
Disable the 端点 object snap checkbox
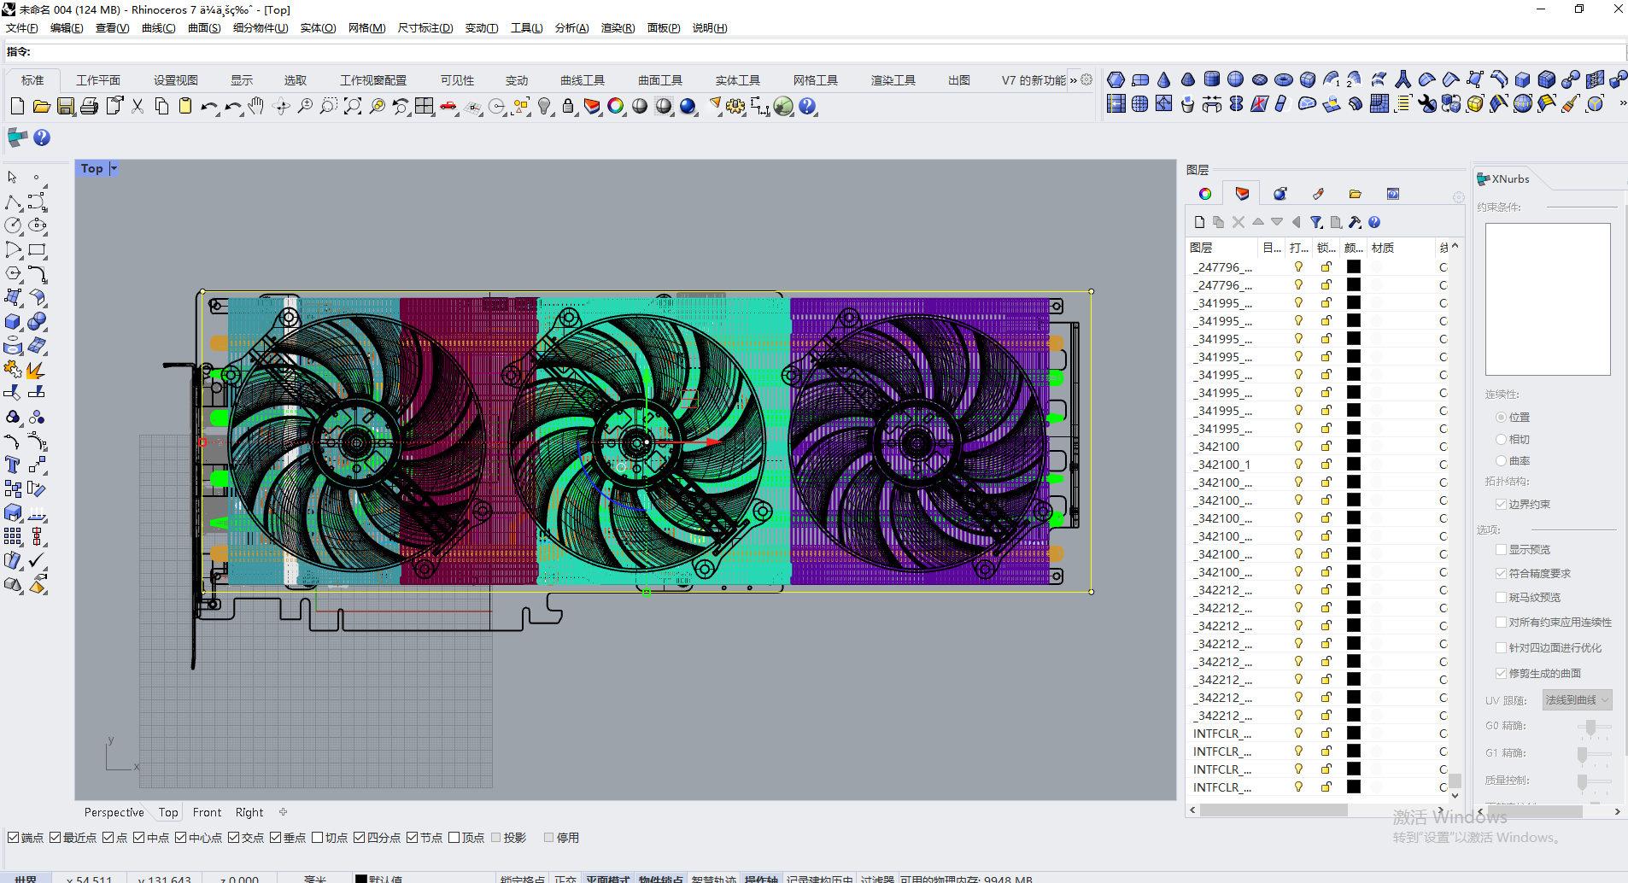point(14,837)
